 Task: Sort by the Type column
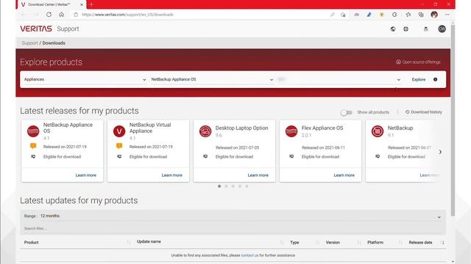point(294,243)
